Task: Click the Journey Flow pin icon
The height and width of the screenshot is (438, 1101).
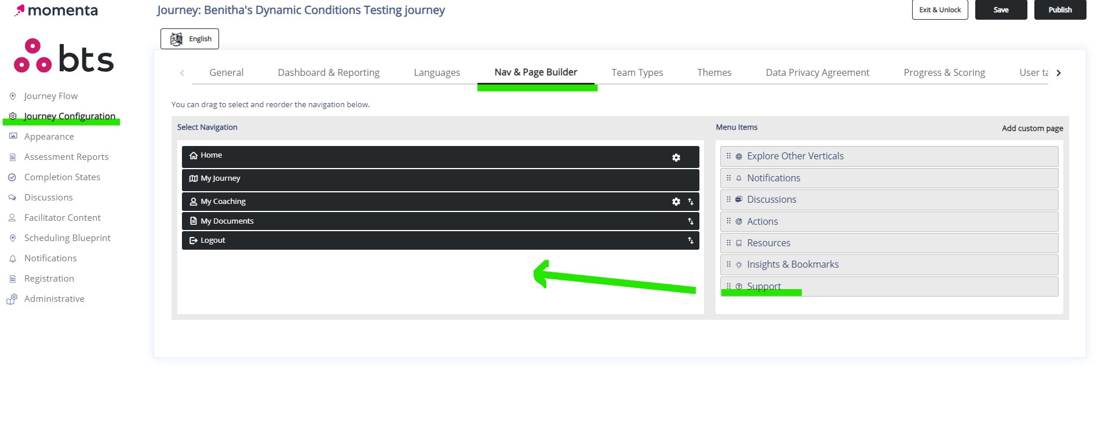Action: [x=13, y=96]
